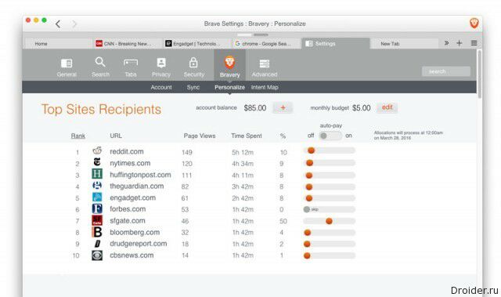
Task: Click the back navigation arrow
Action: pyautogui.click(x=58, y=24)
